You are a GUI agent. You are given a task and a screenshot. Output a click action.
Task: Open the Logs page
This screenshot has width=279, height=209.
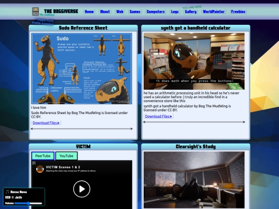[175, 11]
